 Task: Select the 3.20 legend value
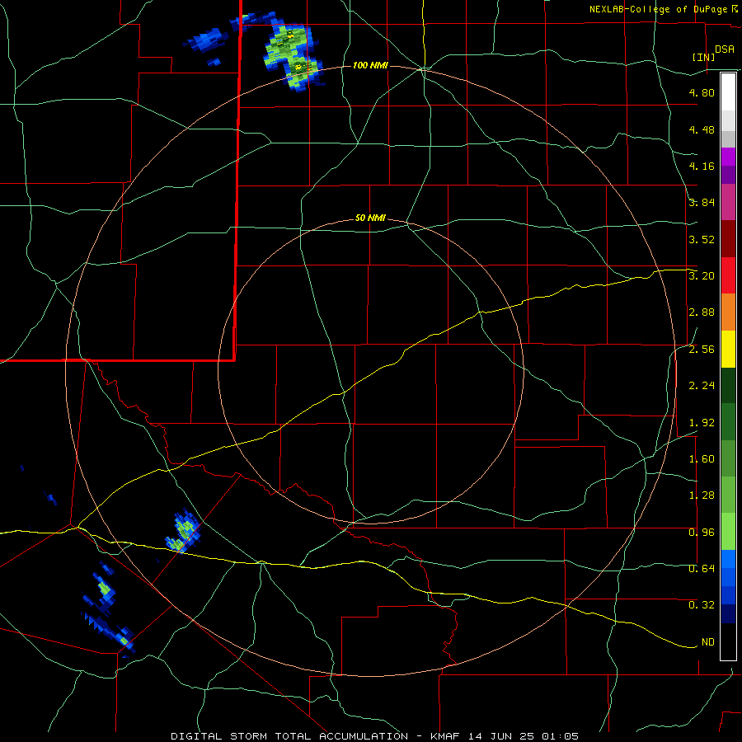702,276
